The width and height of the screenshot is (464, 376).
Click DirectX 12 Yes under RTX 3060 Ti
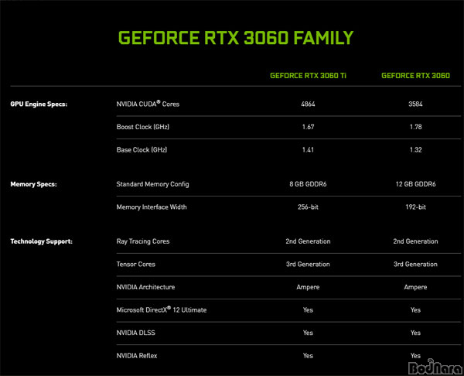pos(308,310)
